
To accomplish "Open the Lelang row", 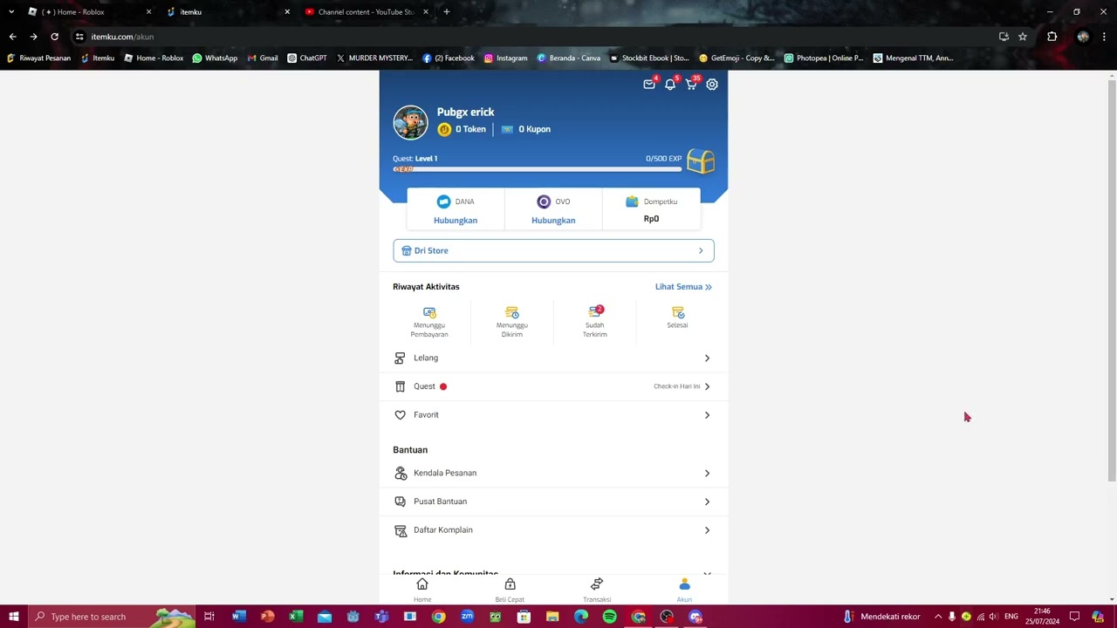I will pyautogui.click(x=553, y=358).
